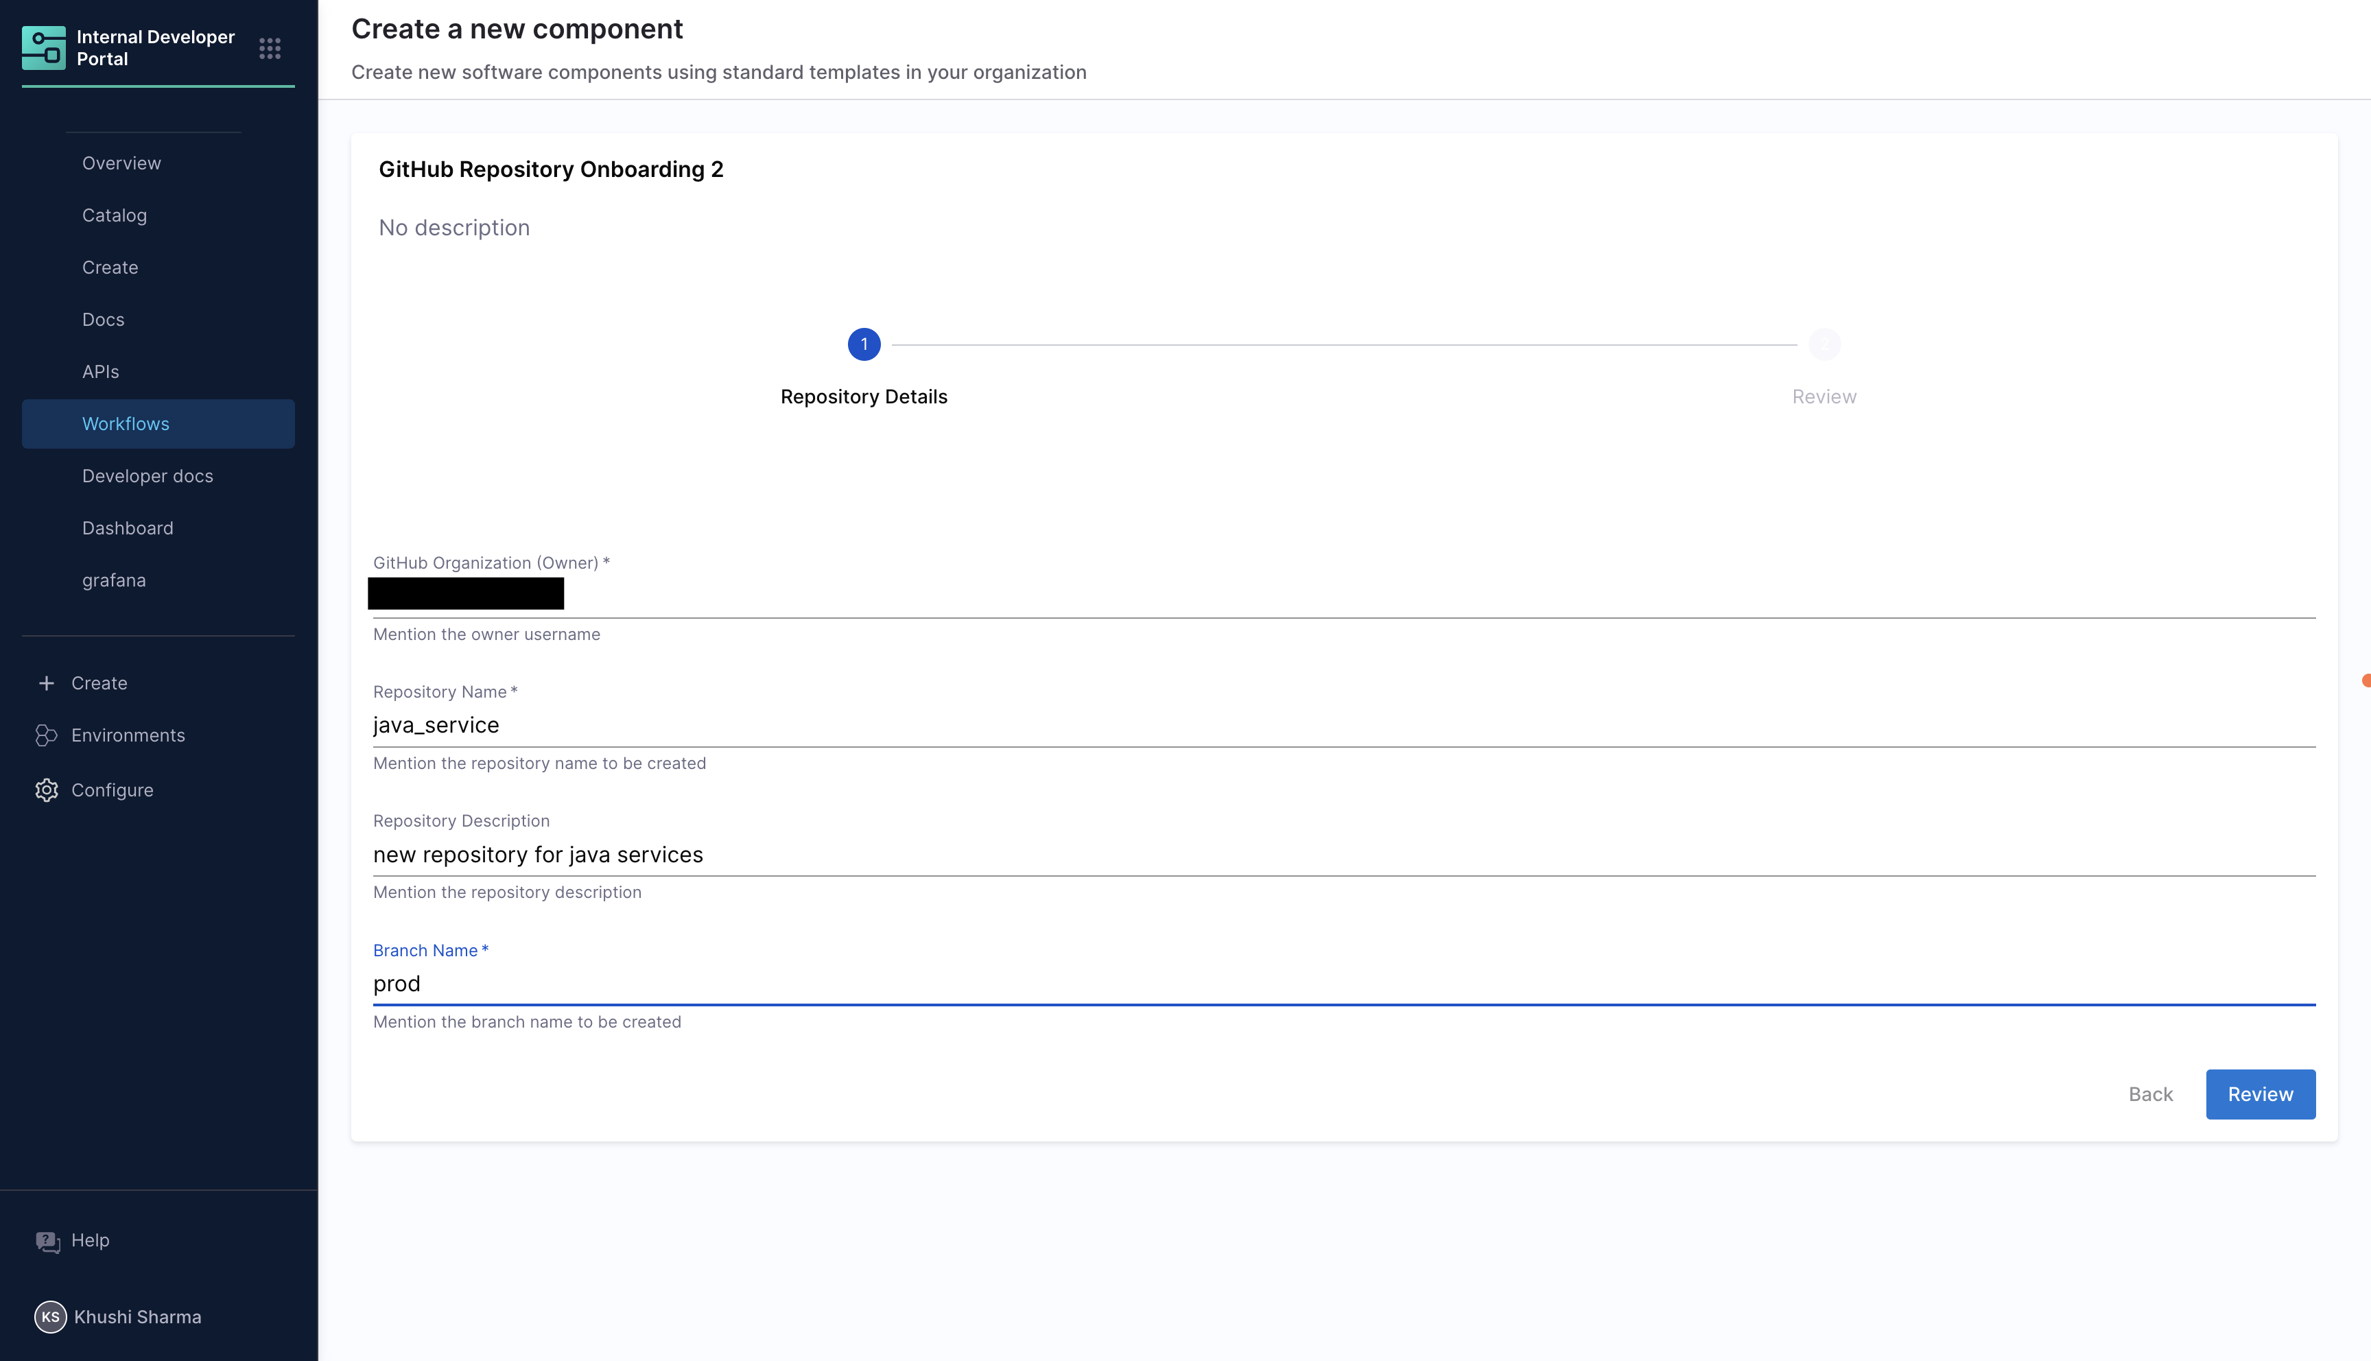Open Developer docs sidebar item
The height and width of the screenshot is (1361, 2371).
coord(148,476)
